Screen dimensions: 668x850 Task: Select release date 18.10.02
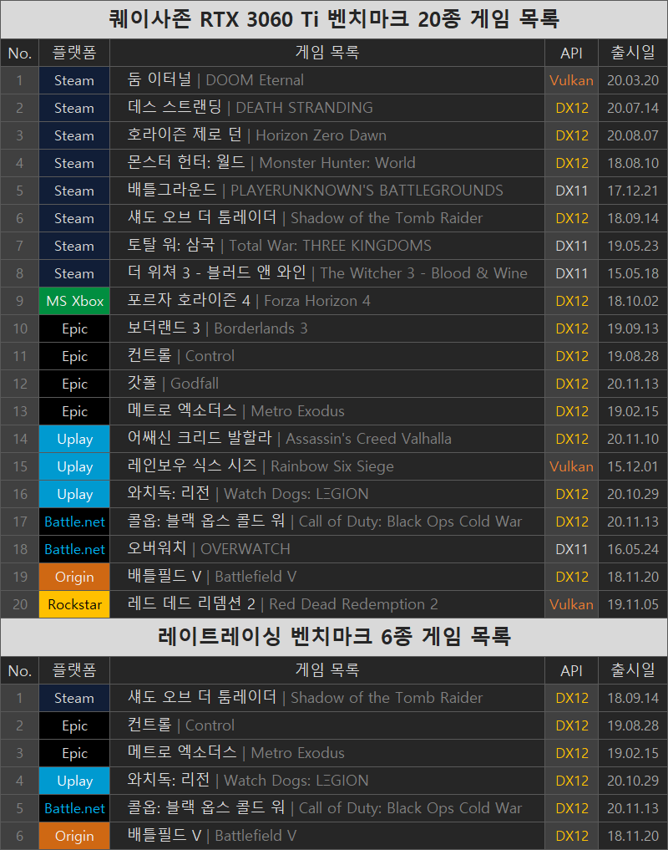click(x=633, y=301)
